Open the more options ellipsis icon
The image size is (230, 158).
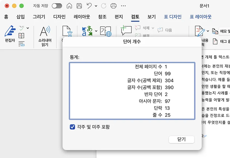click(123, 6)
